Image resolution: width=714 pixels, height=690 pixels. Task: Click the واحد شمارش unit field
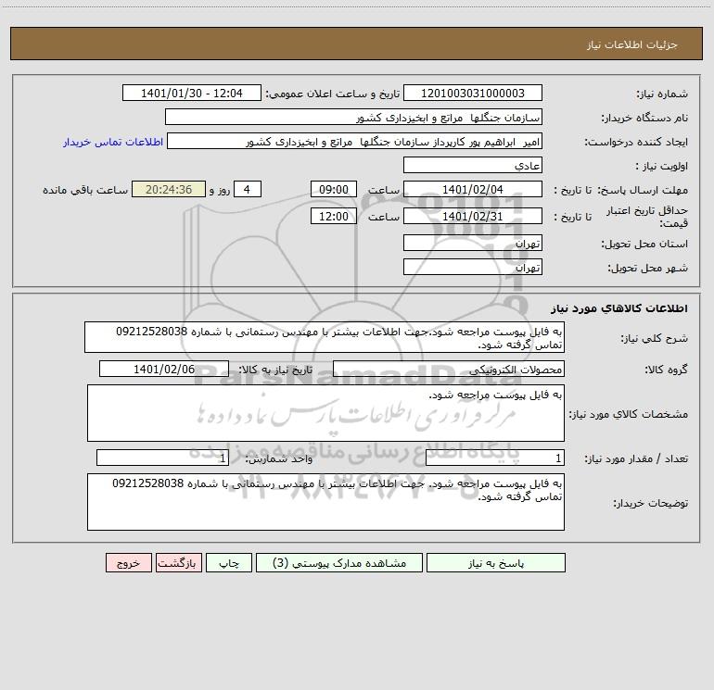(x=162, y=458)
